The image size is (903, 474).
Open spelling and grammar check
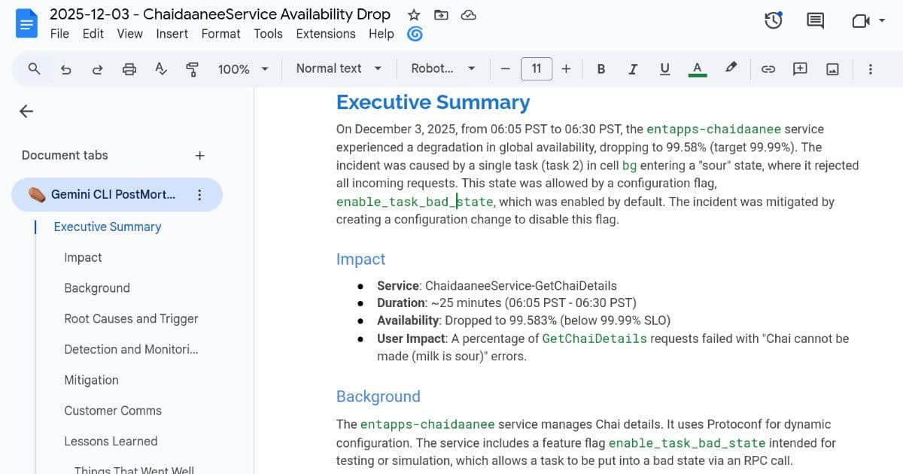pyautogui.click(x=161, y=68)
